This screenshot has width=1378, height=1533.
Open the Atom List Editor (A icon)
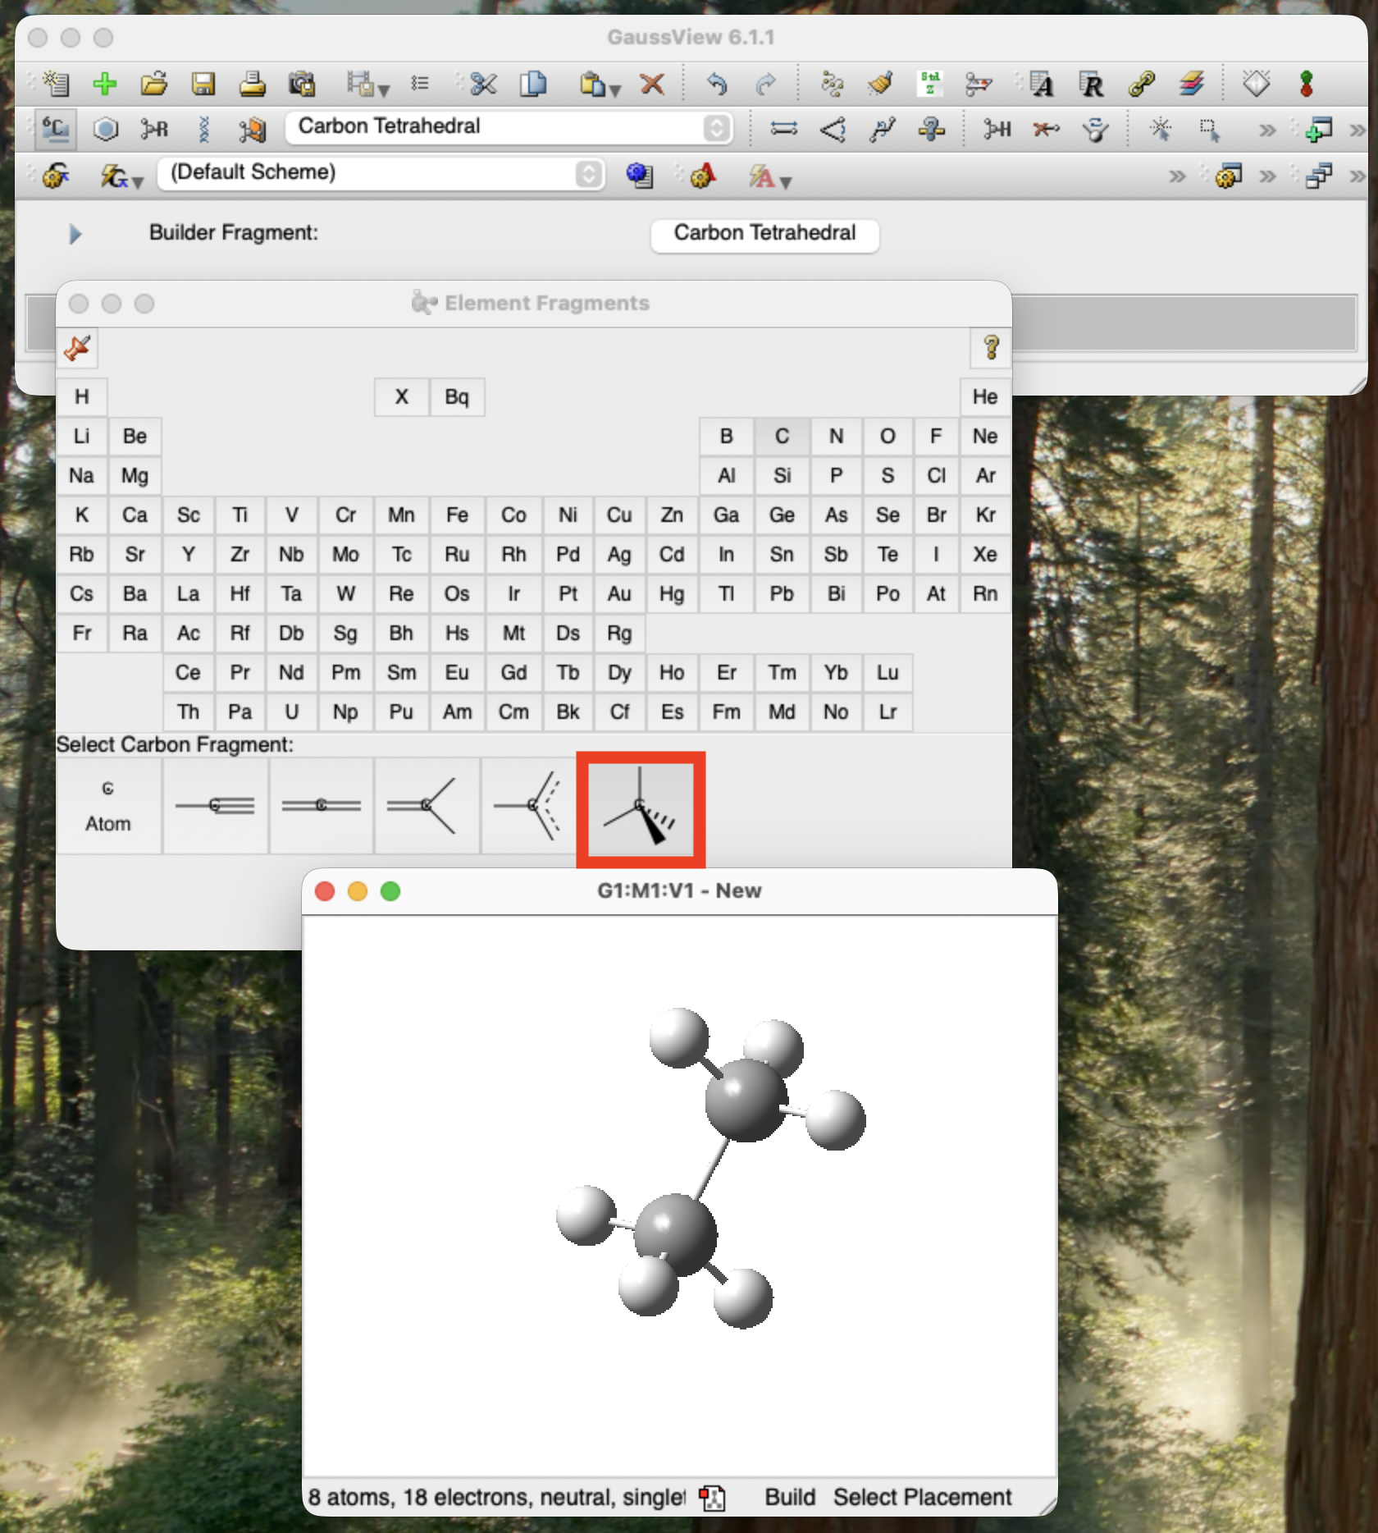[x=1042, y=84]
